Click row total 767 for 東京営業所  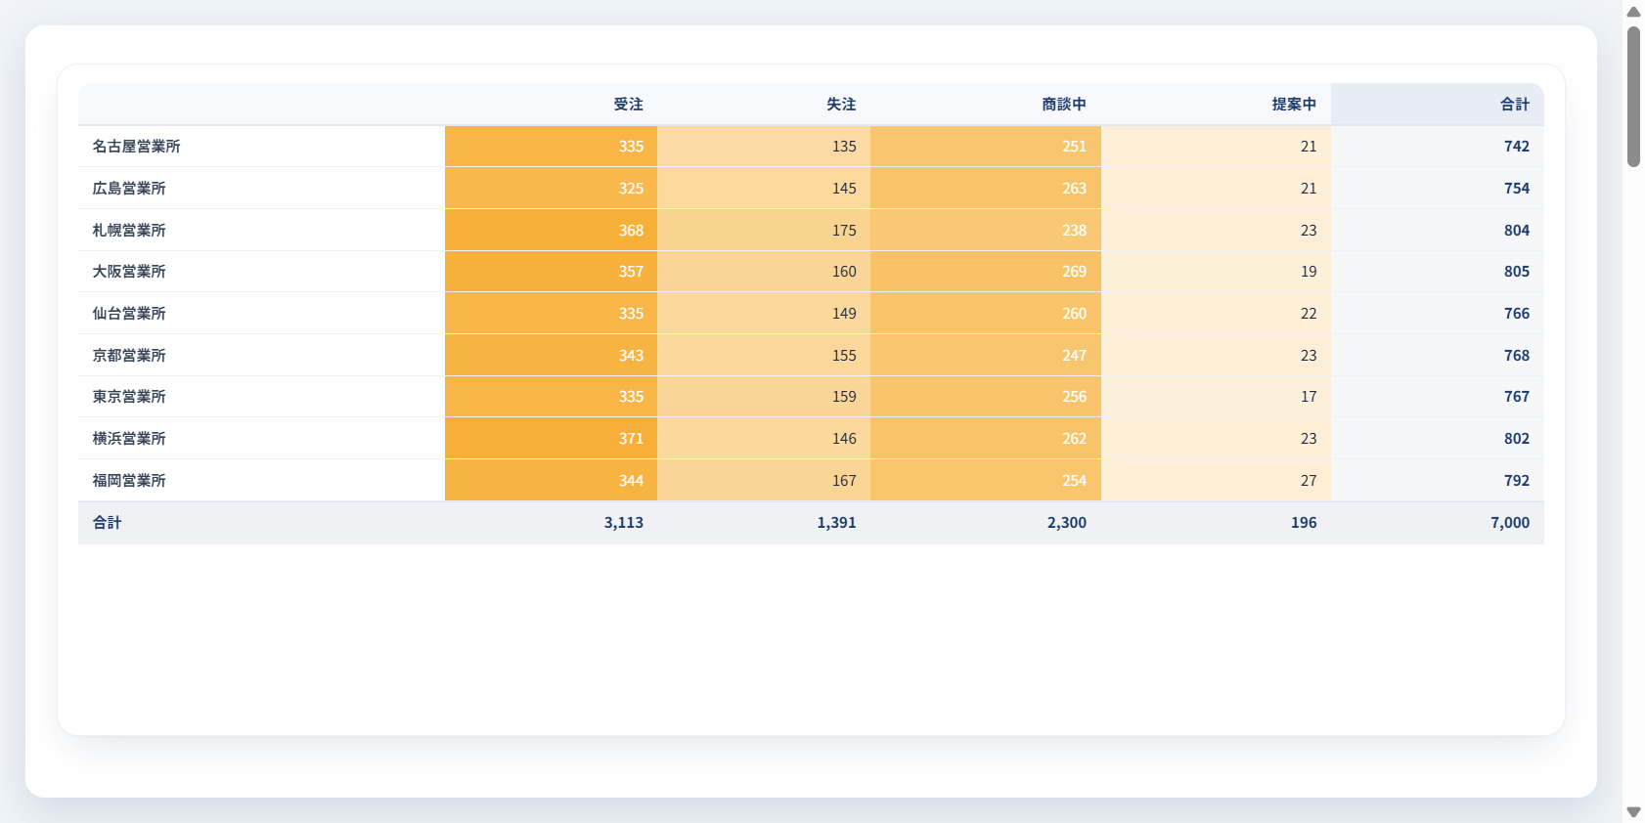click(1438, 397)
